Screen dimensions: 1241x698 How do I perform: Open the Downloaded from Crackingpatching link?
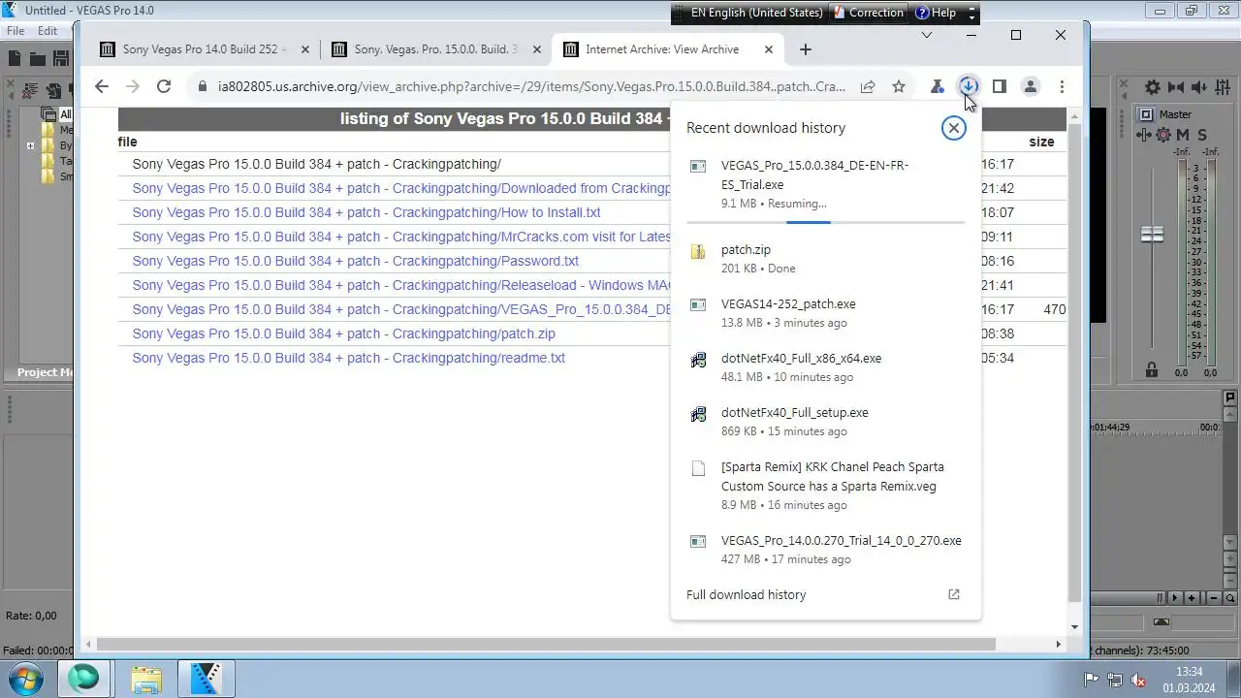pos(401,188)
